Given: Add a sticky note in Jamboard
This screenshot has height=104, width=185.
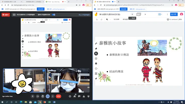Looking at the screenshot, I should 96,58.
